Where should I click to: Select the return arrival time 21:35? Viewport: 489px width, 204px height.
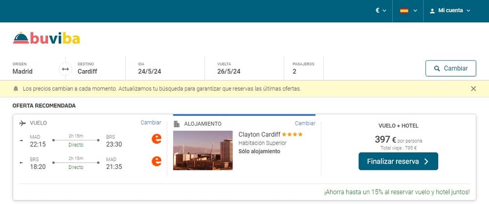pos(114,167)
